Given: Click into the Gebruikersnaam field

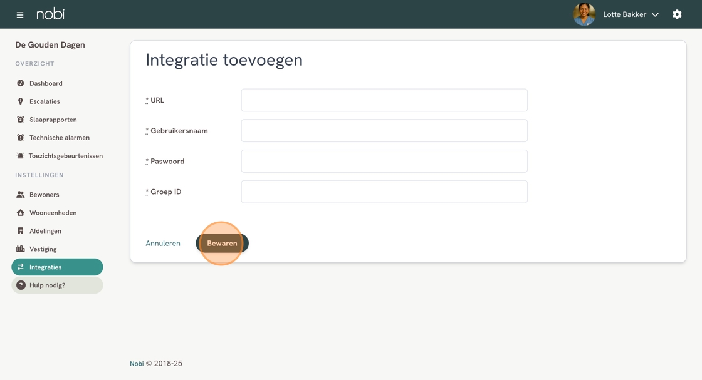Looking at the screenshot, I should [x=384, y=131].
